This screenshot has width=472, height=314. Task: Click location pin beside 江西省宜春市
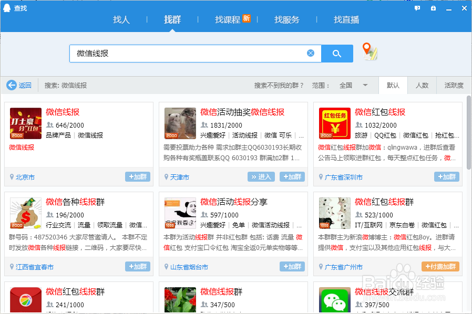click(12, 266)
